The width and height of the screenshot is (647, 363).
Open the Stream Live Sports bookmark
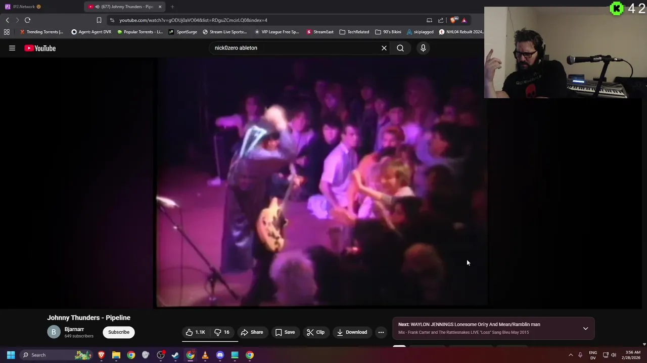pos(225,32)
